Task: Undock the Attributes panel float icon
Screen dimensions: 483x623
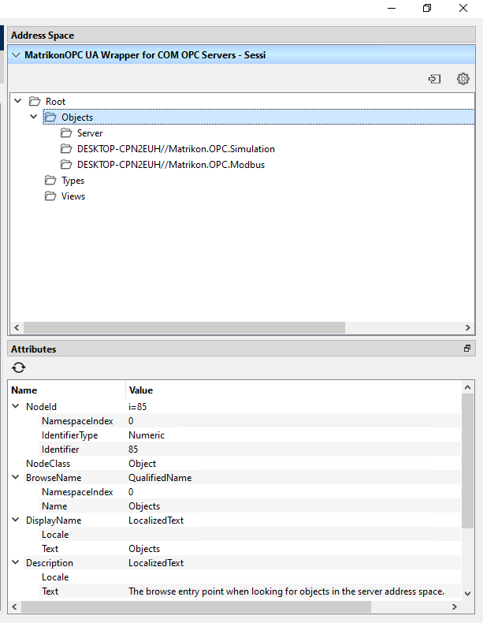Action: tap(467, 349)
